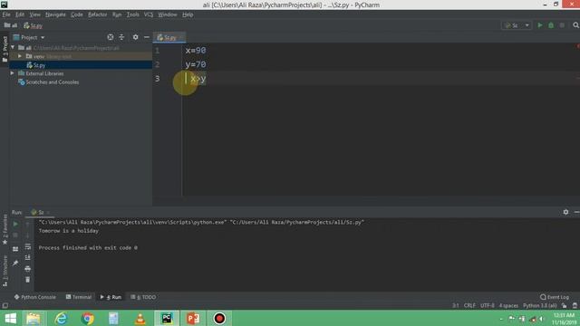The image size is (580, 326).
Task: Expand the venv folder
Action: [x=20, y=56]
